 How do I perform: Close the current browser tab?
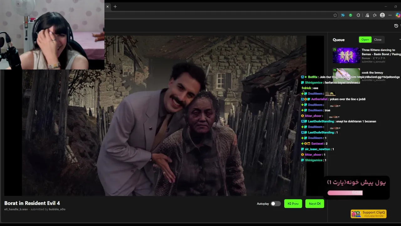click(x=107, y=7)
